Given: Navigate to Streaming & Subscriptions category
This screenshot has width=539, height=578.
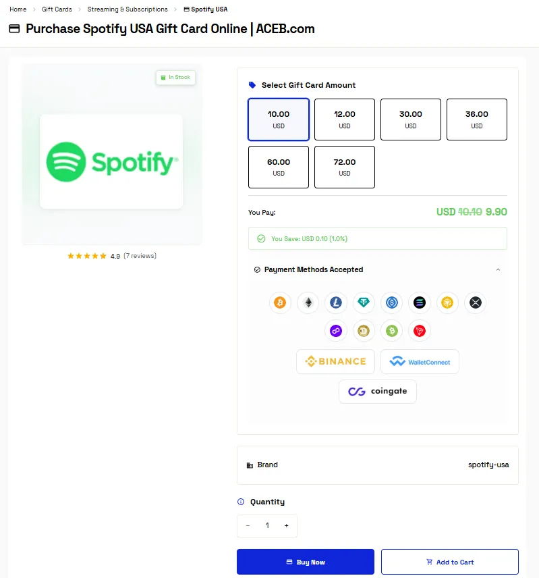Looking at the screenshot, I should coord(127,9).
